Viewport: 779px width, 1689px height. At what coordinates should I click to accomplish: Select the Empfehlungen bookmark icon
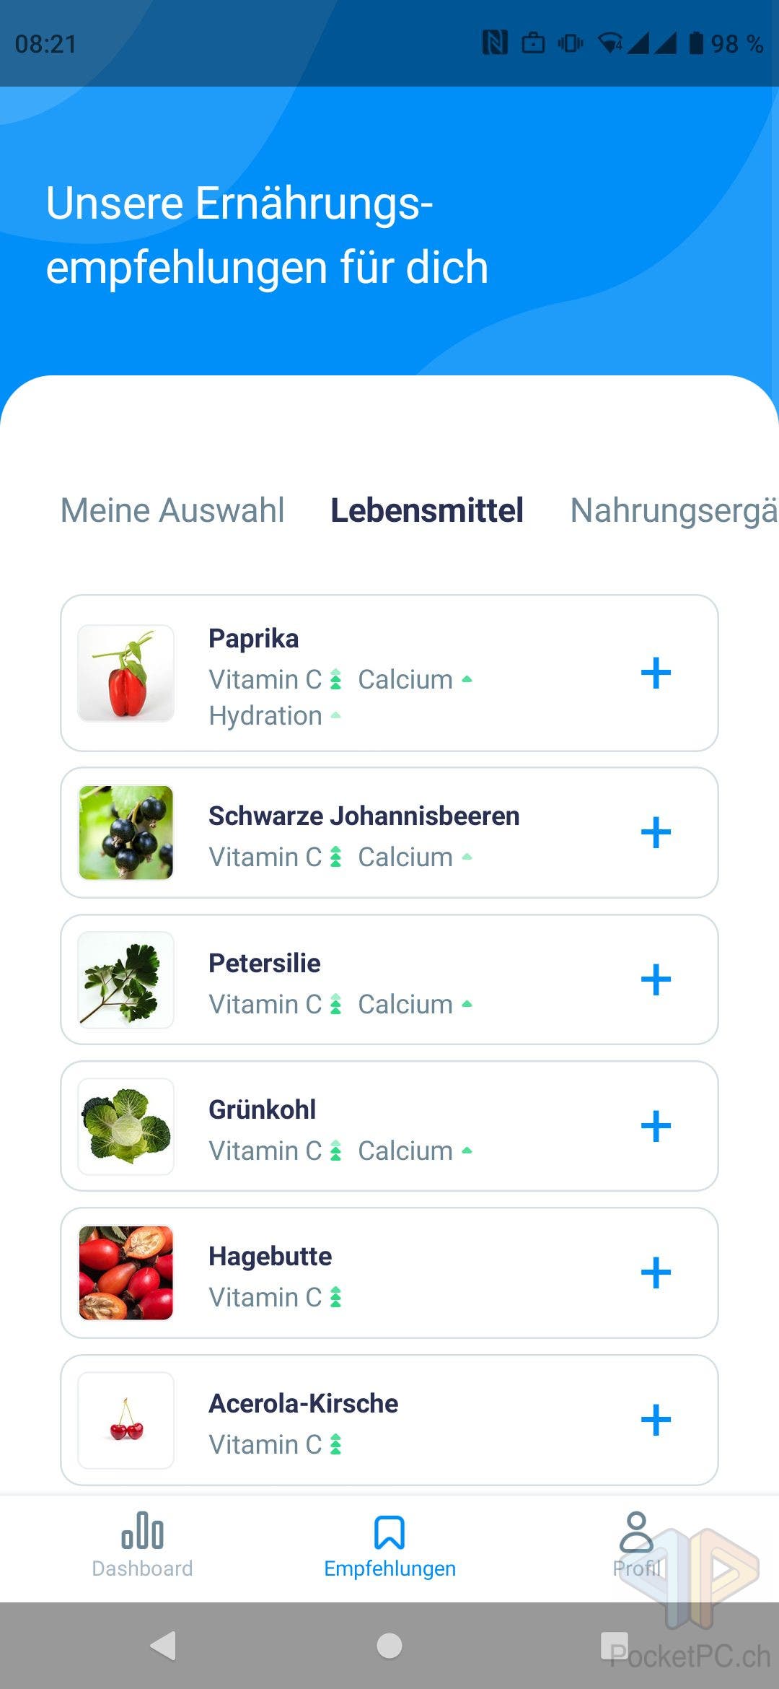389,1532
